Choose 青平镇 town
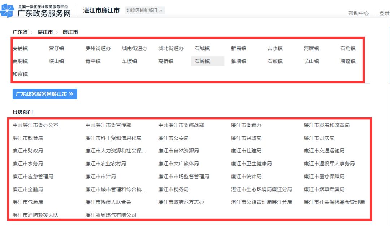Screen dimensions: 390x226 pos(93,61)
